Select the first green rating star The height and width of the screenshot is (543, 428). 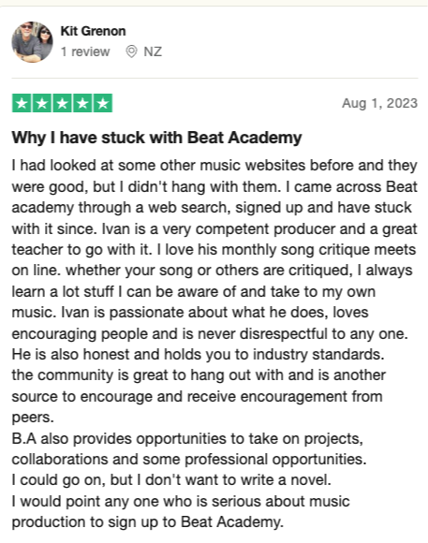(22, 103)
